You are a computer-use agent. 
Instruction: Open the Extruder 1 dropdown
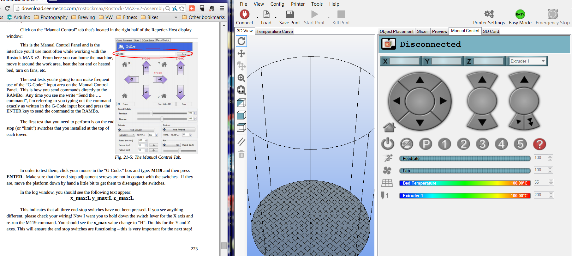pyautogui.click(x=527, y=61)
